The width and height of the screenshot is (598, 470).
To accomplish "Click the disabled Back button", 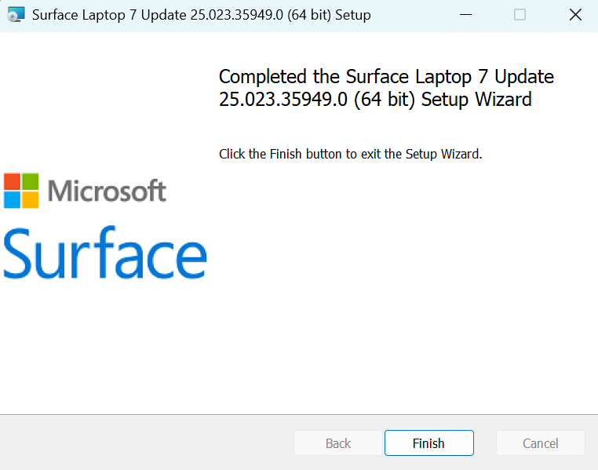I will pyautogui.click(x=338, y=443).
